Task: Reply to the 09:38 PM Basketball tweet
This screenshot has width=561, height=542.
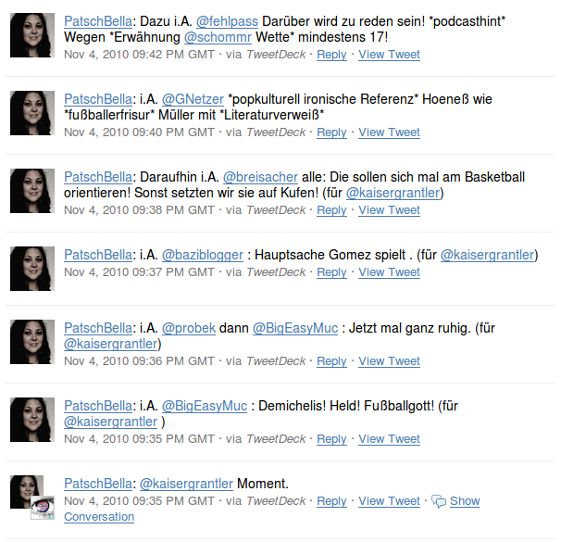Action: [x=331, y=209]
